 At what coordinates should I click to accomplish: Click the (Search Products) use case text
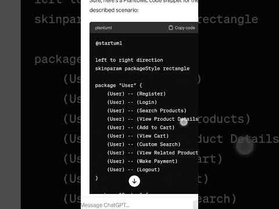click(x=162, y=111)
